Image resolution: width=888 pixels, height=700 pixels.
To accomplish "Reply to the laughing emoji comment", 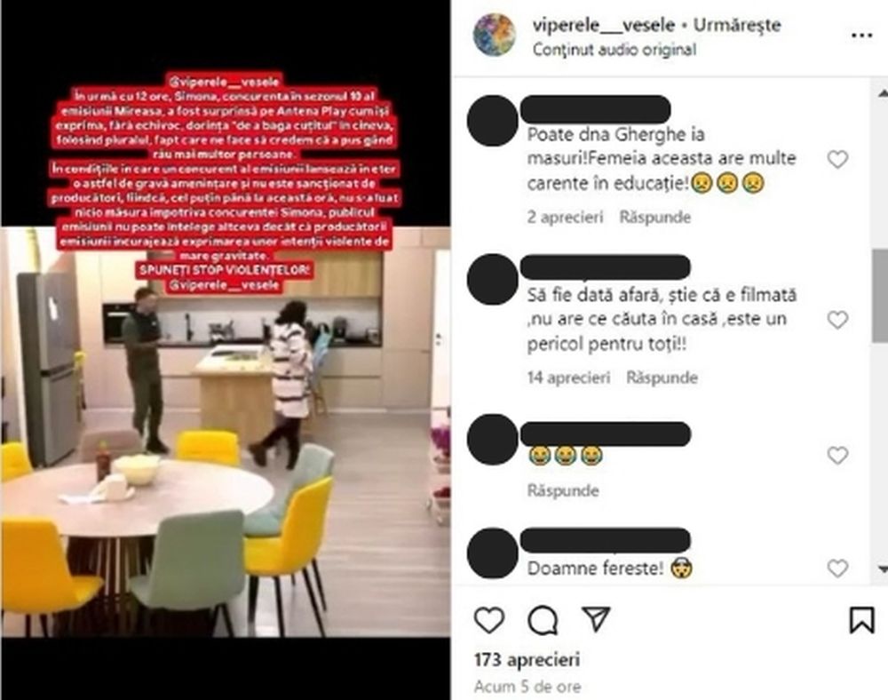I will point(563,490).
